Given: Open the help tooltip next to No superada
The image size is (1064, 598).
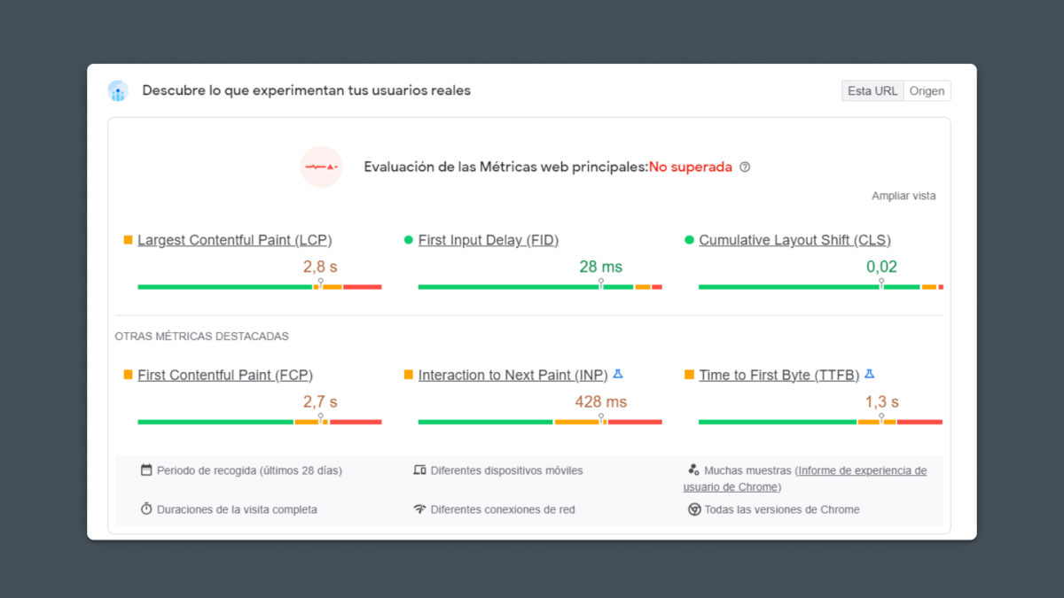Looking at the screenshot, I should click(x=746, y=167).
